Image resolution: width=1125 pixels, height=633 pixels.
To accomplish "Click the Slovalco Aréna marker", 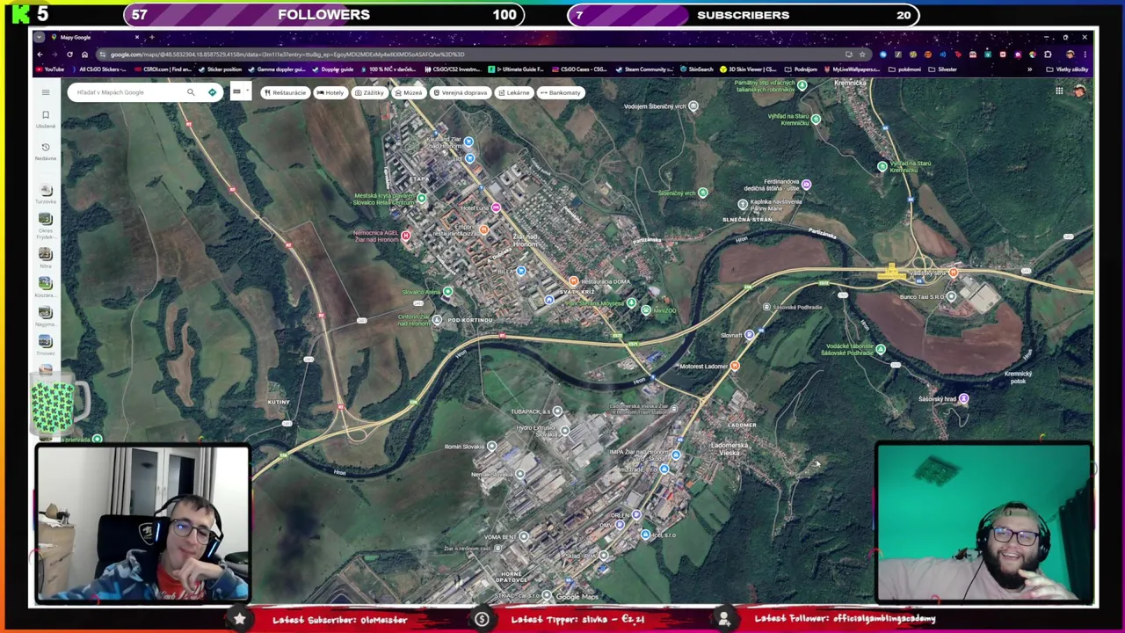I will point(447,292).
